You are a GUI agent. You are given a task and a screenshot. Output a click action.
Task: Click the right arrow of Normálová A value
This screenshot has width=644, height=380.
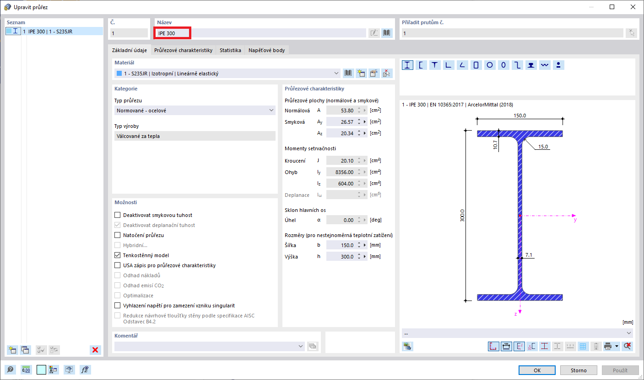click(x=365, y=111)
